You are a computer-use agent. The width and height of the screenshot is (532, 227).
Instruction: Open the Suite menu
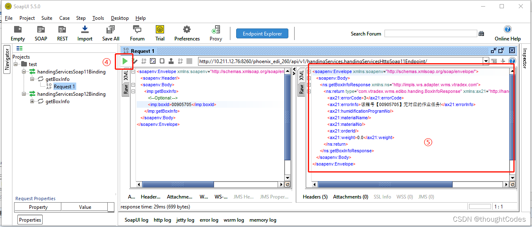coord(47,18)
